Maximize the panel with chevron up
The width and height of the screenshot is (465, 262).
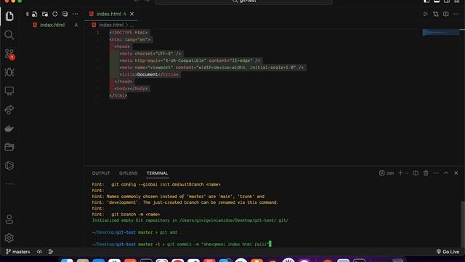[446, 173]
